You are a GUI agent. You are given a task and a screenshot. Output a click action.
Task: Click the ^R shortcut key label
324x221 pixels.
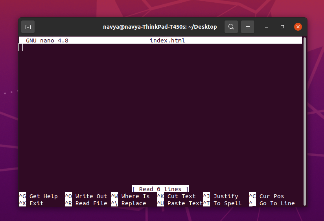click(x=68, y=203)
